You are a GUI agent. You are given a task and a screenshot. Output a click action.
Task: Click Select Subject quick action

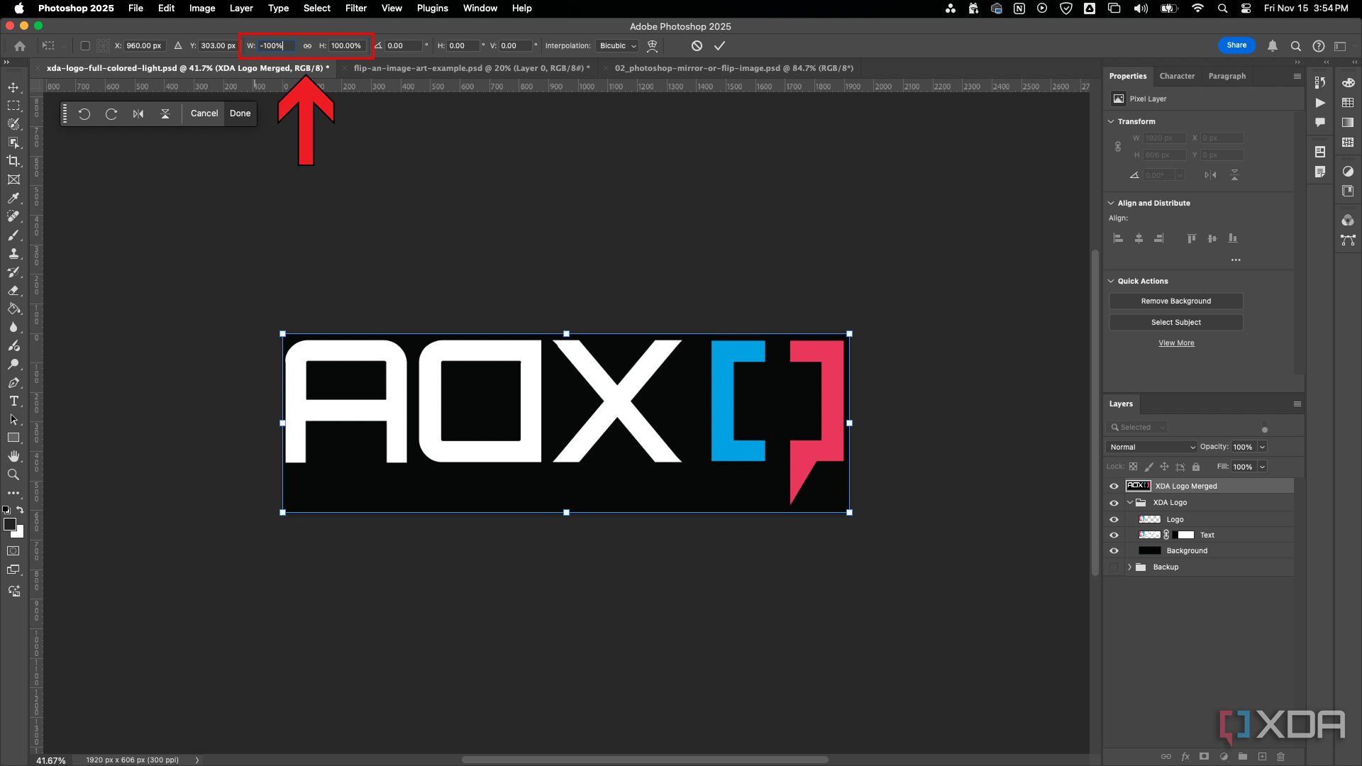pyautogui.click(x=1175, y=323)
